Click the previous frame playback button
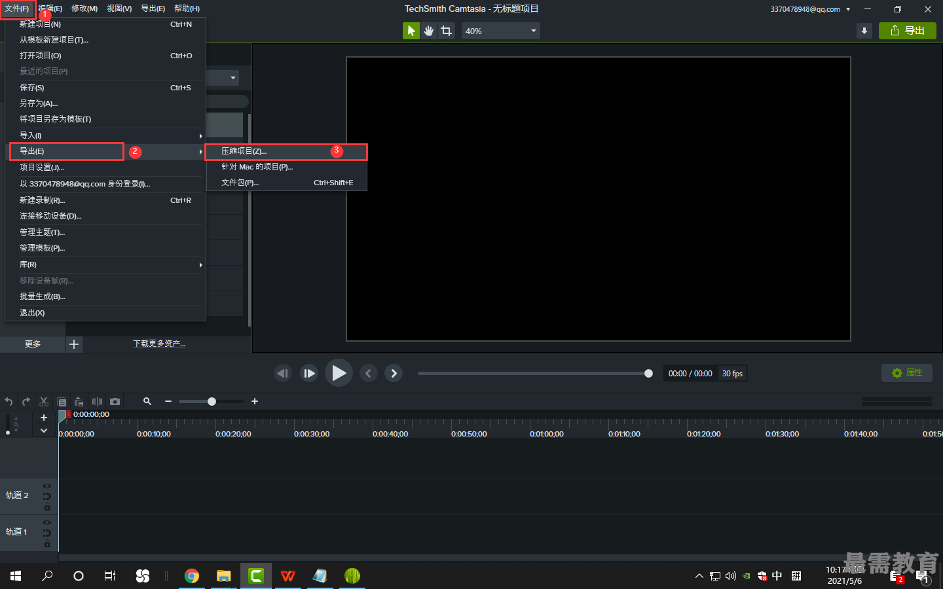The height and width of the screenshot is (589, 943). tap(283, 373)
